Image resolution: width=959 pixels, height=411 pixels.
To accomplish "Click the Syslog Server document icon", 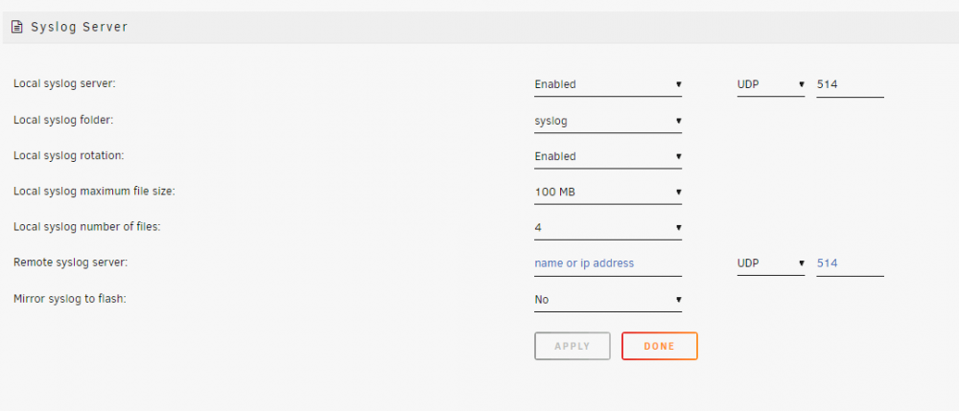I will coord(17,27).
